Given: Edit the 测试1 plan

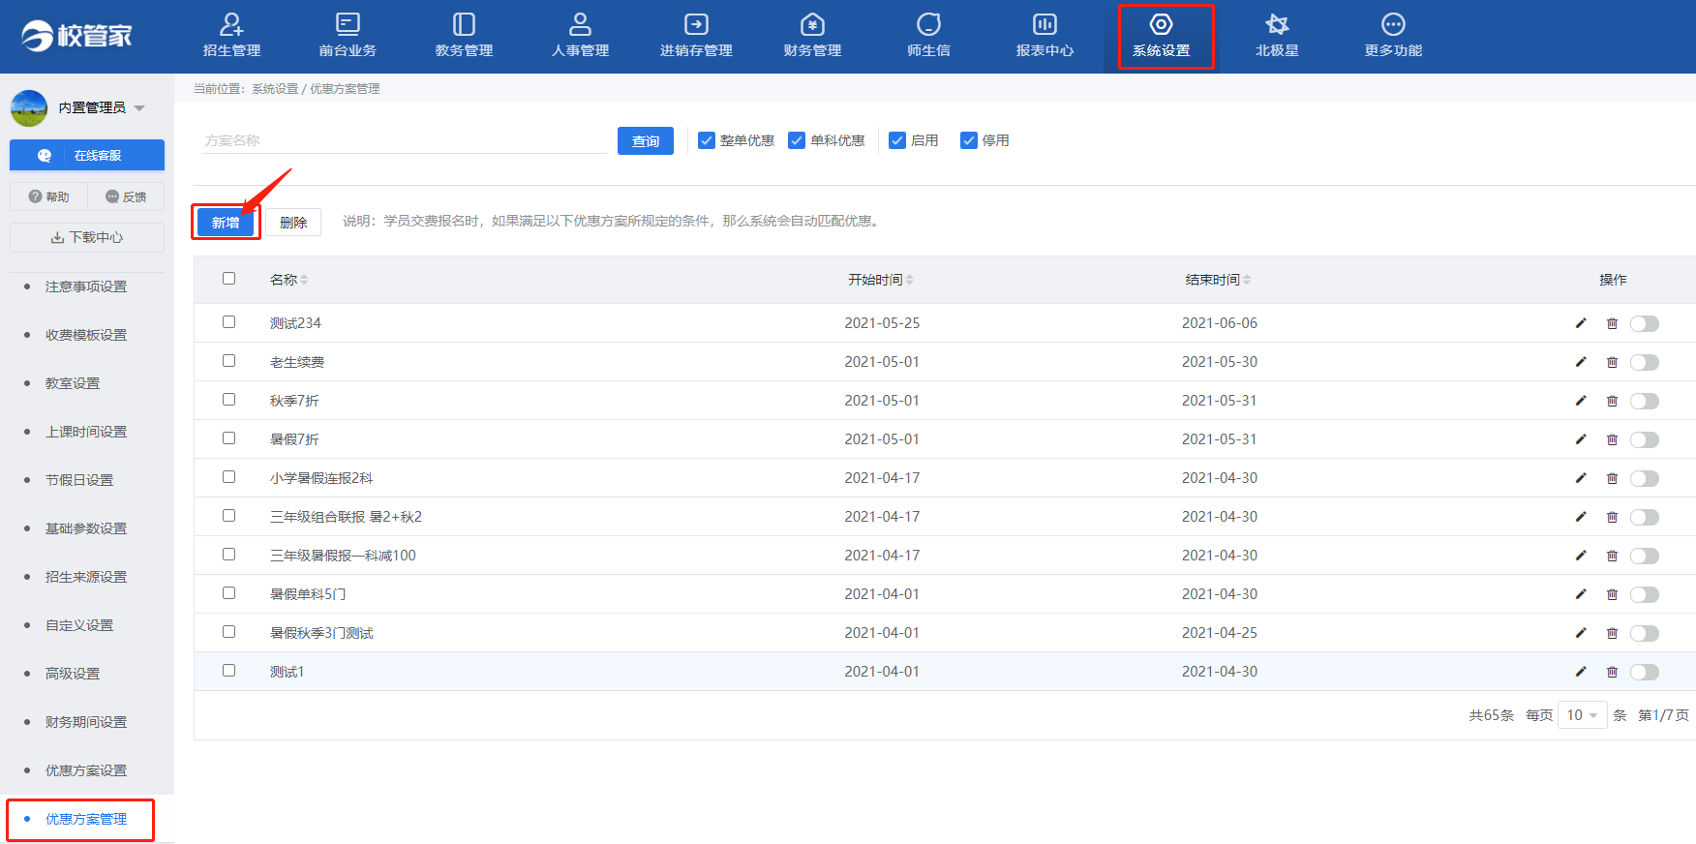Looking at the screenshot, I should pos(1581,672).
